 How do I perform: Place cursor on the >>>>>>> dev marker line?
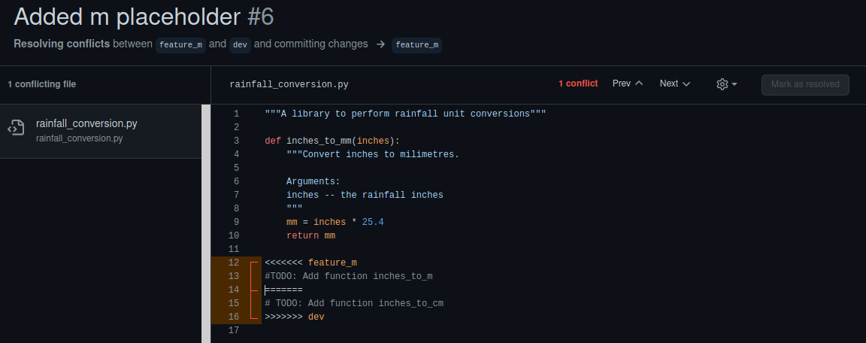pos(294,317)
